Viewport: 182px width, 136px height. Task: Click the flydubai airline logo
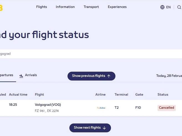(x=101, y=108)
